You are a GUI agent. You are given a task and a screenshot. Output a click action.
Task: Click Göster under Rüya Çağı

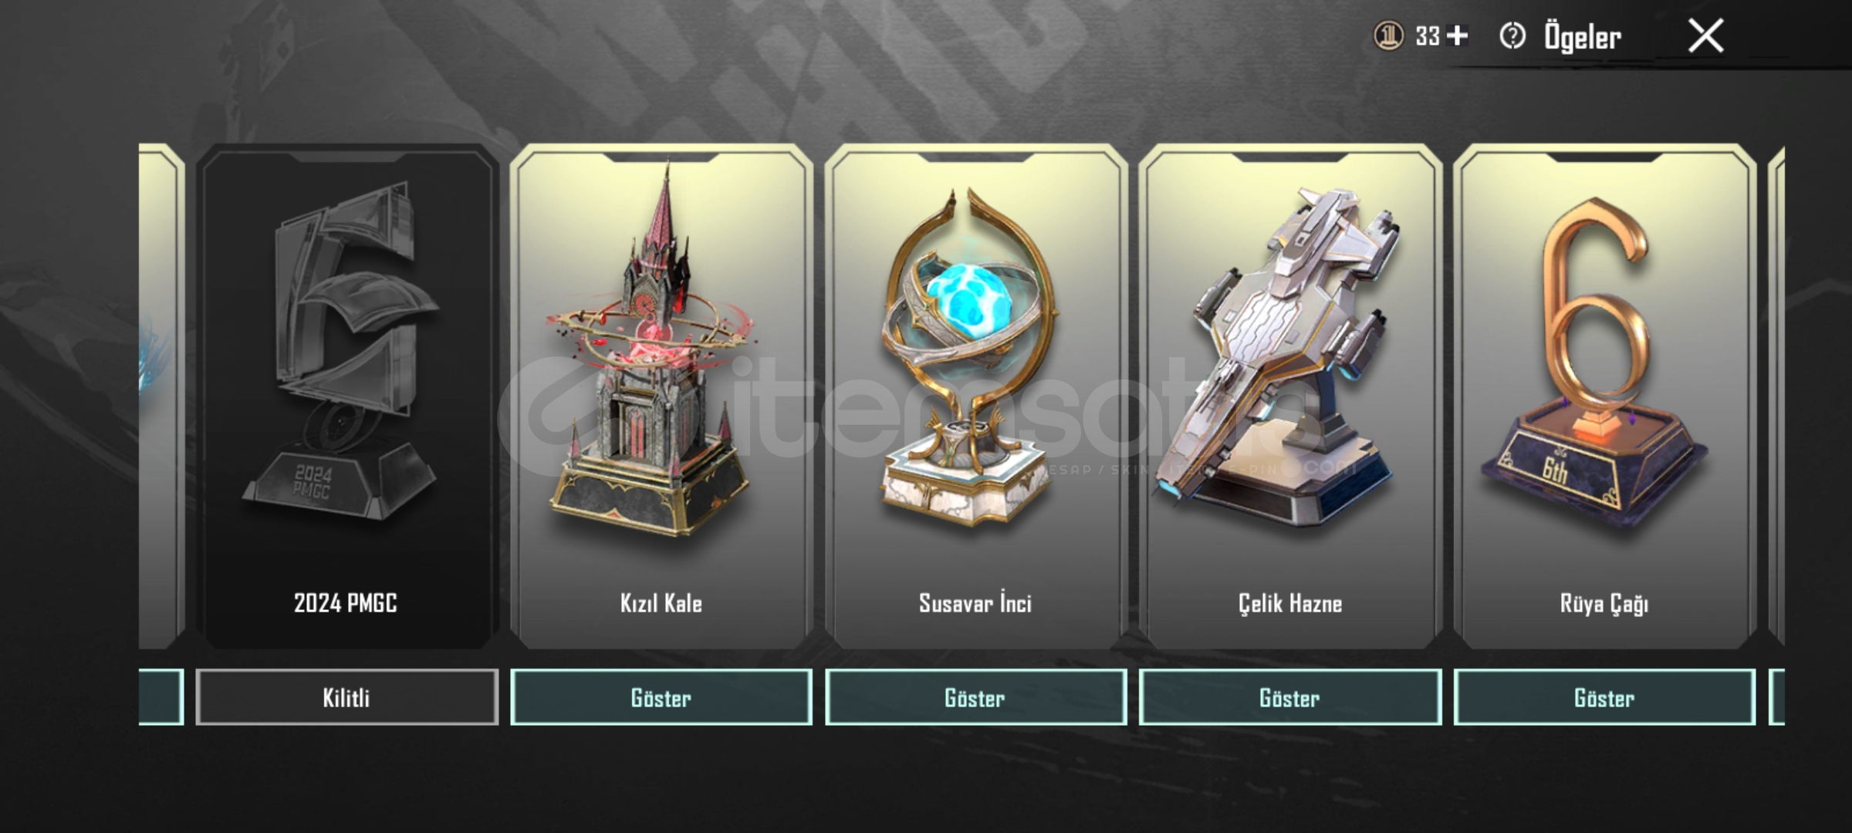(1604, 698)
